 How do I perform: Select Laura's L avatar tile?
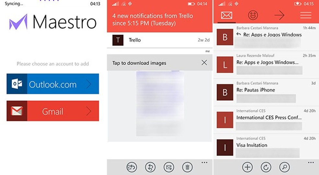pyautogui.click(x=225, y=65)
